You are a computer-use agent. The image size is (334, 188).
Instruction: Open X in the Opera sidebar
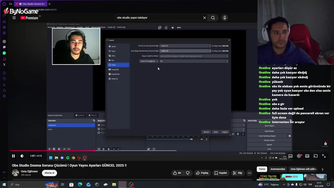tap(4, 64)
